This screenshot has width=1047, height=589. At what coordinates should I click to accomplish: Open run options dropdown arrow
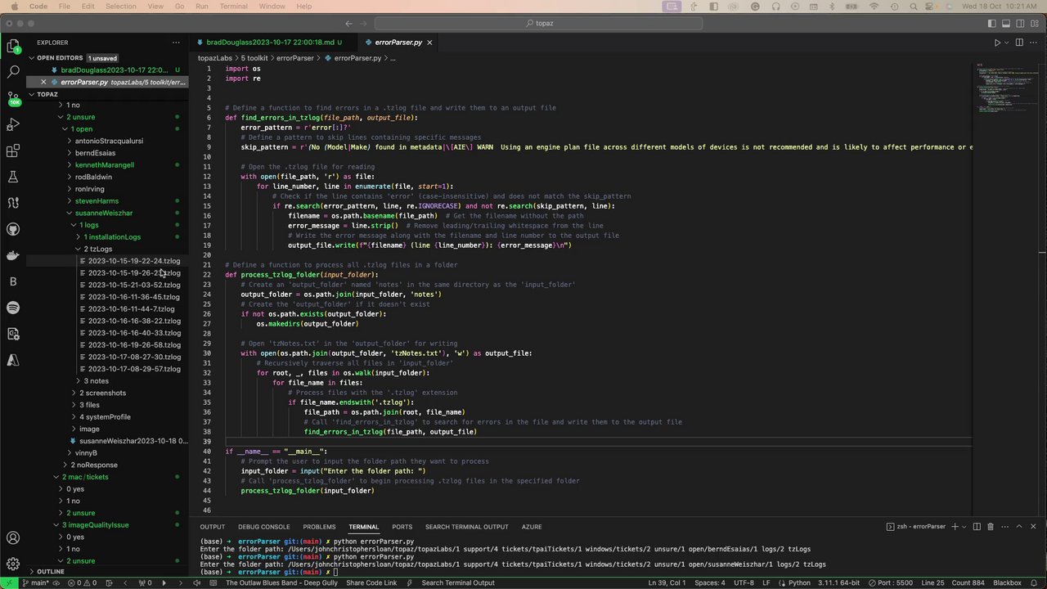(x=1008, y=43)
